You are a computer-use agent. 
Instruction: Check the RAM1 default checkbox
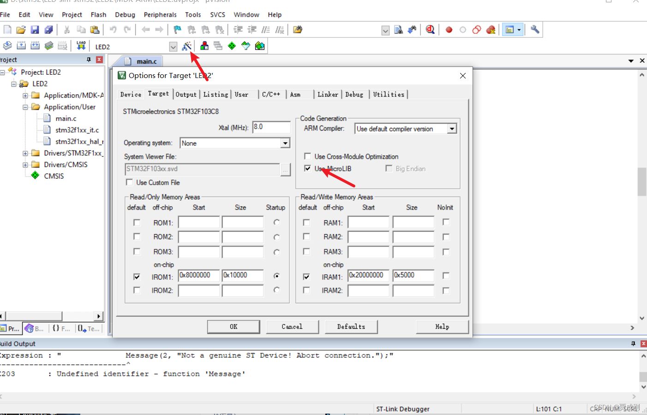coord(306,222)
